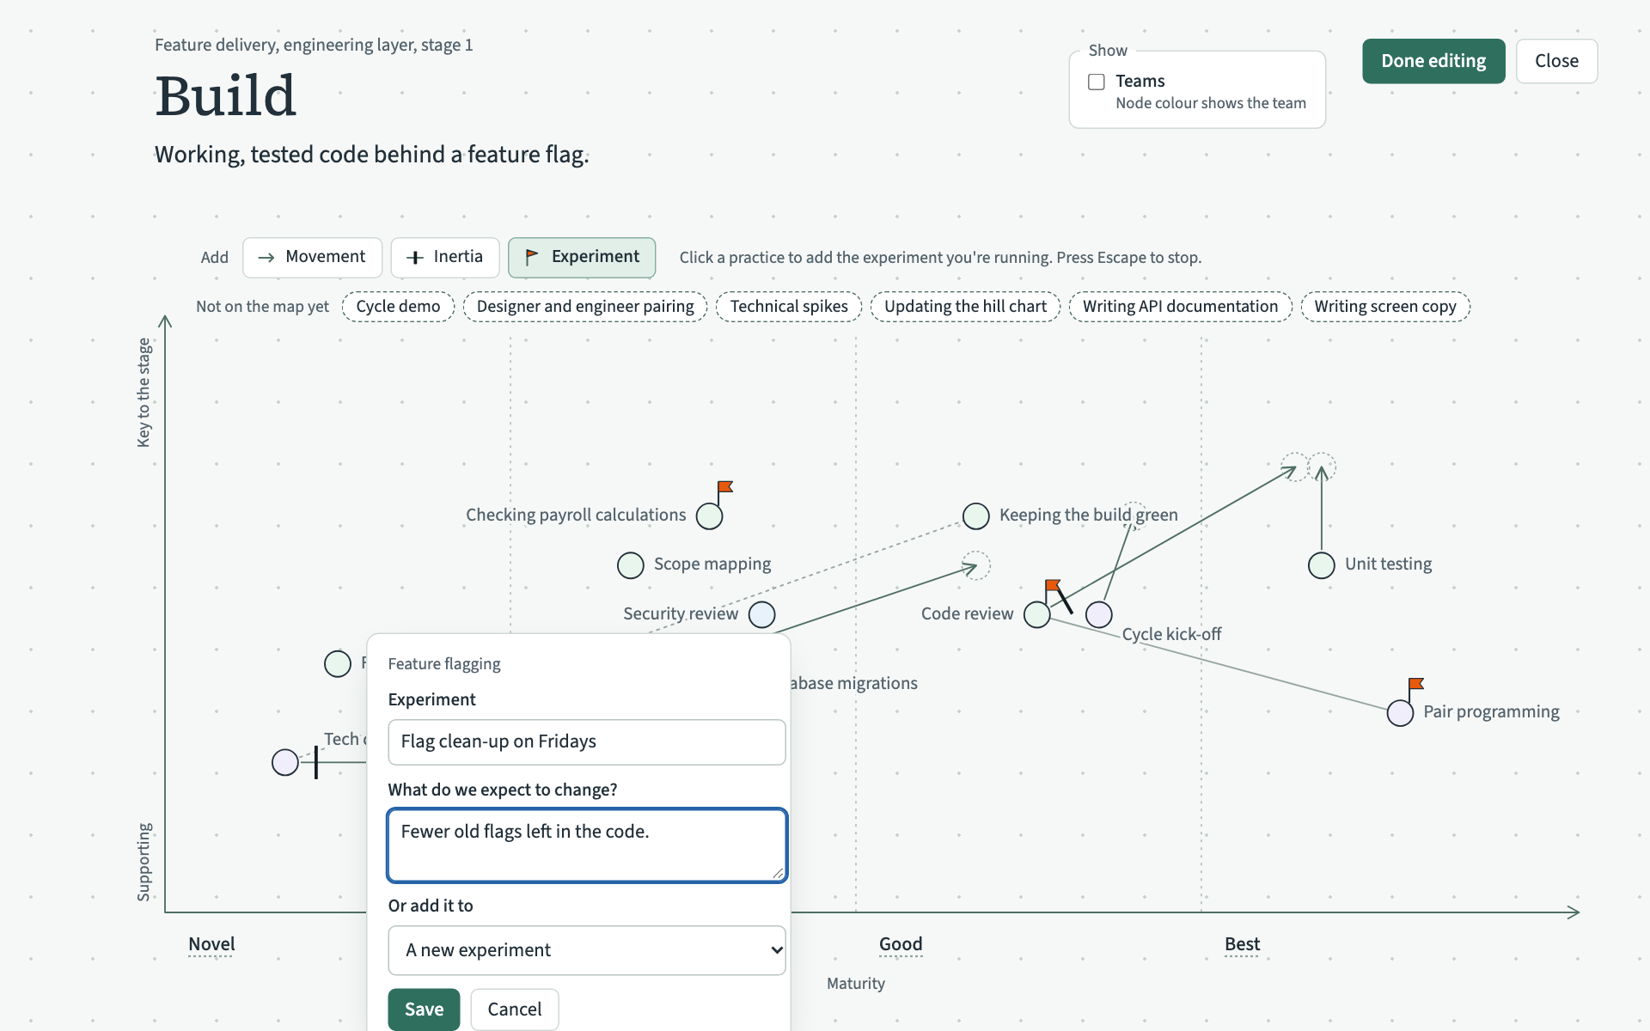
Task: Toggle the Experiment flag tool
Action: (x=582, y=257)
